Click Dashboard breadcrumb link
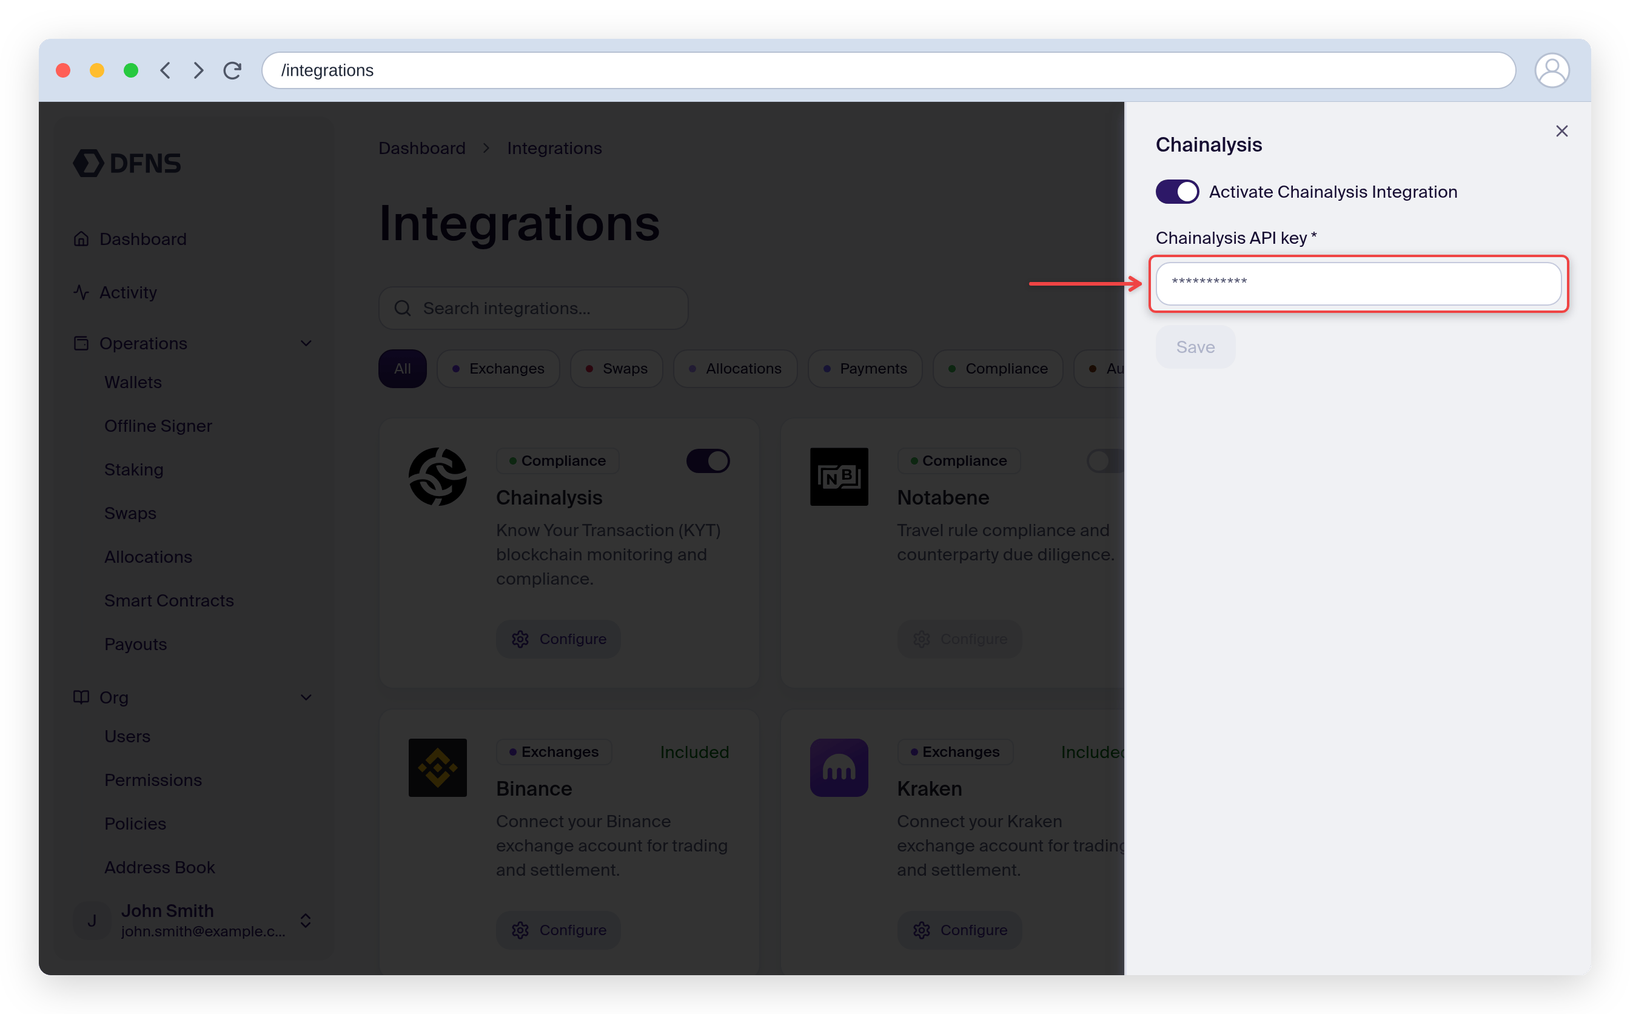 click(x=421, y=147)
